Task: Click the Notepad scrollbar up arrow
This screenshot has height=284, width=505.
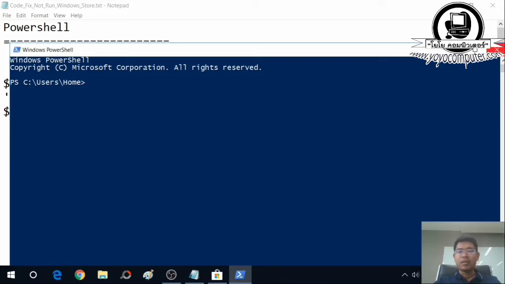Action: click(500, 24)
